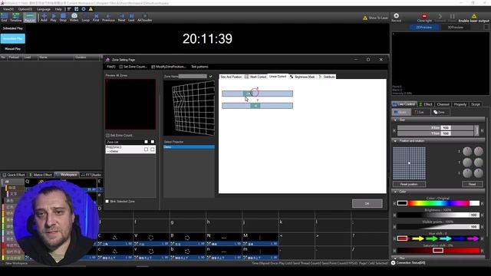Click lower linear correct slider handle
The image size is (491, 276).
point(255,106)
